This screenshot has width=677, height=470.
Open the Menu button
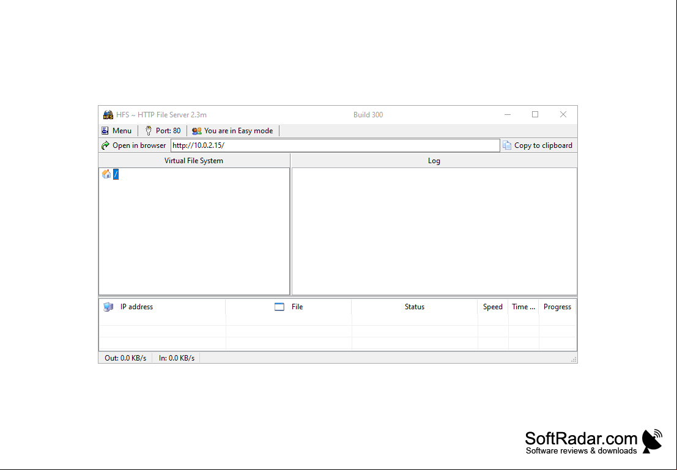coord(117,131)
